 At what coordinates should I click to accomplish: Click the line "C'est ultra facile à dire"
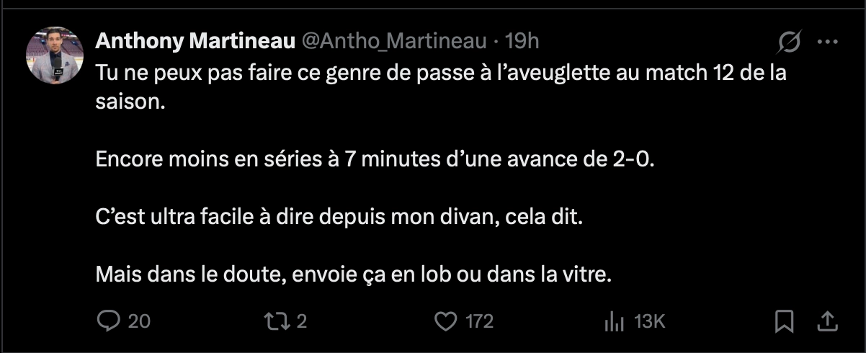(x=338, y=217)
